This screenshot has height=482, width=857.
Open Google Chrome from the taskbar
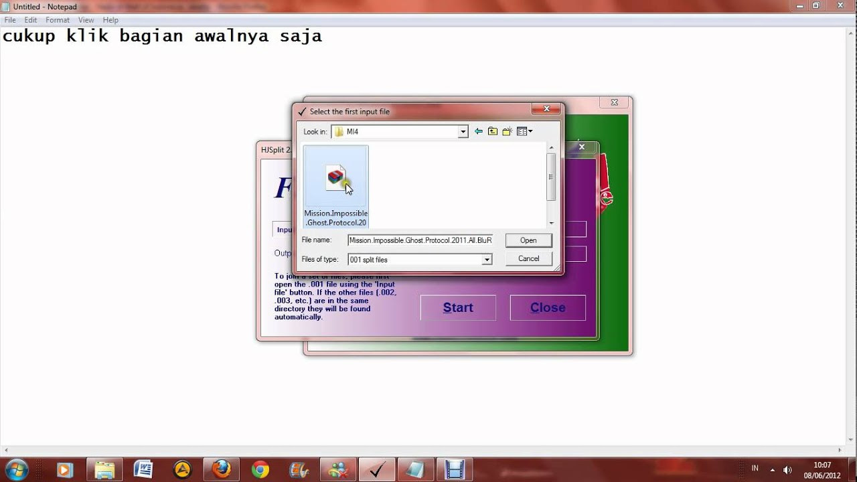click(x=260, y=469)
